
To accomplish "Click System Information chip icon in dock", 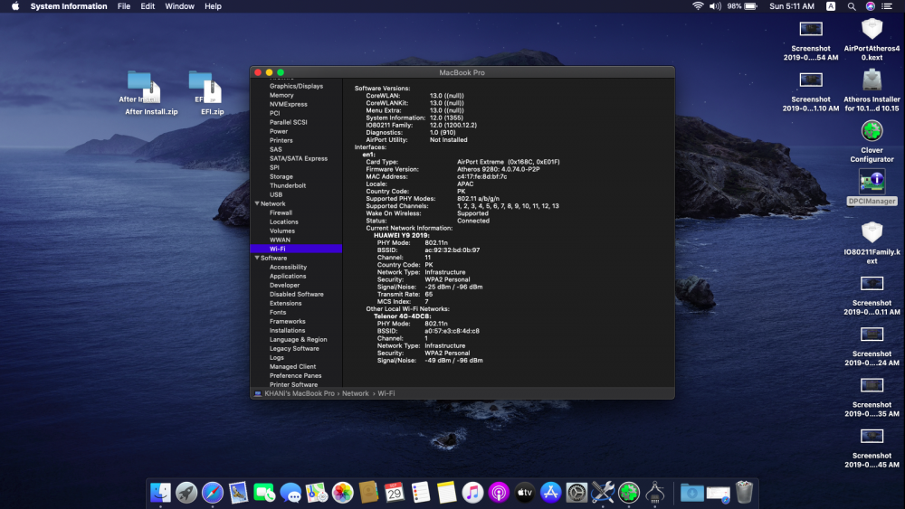I will click(654, 493).
